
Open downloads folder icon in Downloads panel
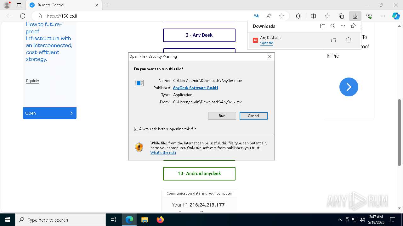click(322, 26)
